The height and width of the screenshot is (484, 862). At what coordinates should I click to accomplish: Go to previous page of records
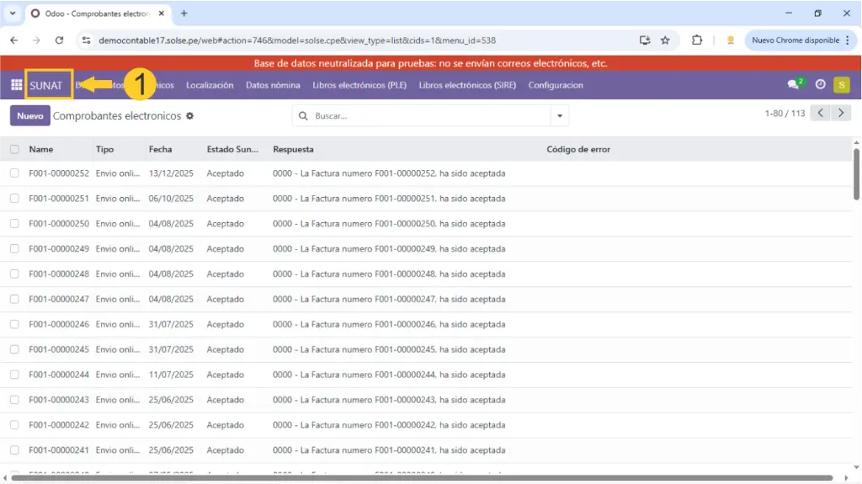(821, 113)
